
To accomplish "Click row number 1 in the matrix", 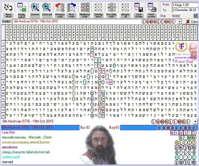I will coord(3,43).
